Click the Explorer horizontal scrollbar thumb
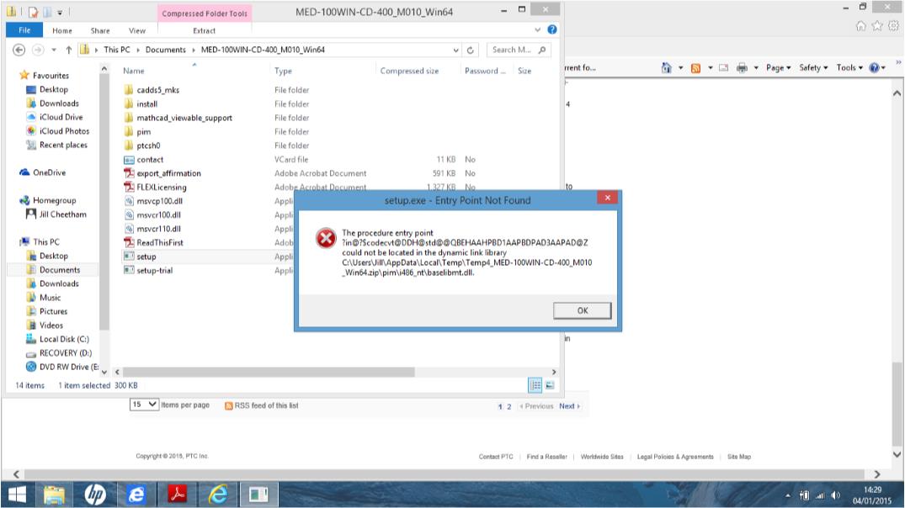The height and width of the screenshot is (508, 905). pos(269,372)
